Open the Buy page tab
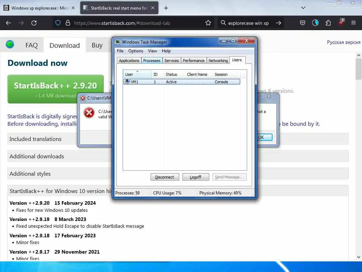 [97, 45]
